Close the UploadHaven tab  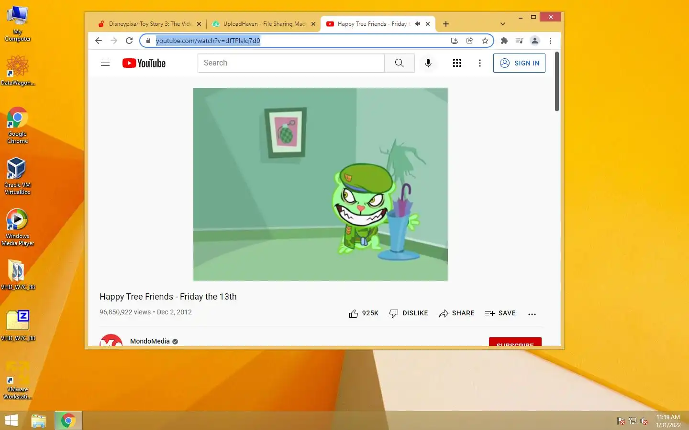(x=313, y=24)
